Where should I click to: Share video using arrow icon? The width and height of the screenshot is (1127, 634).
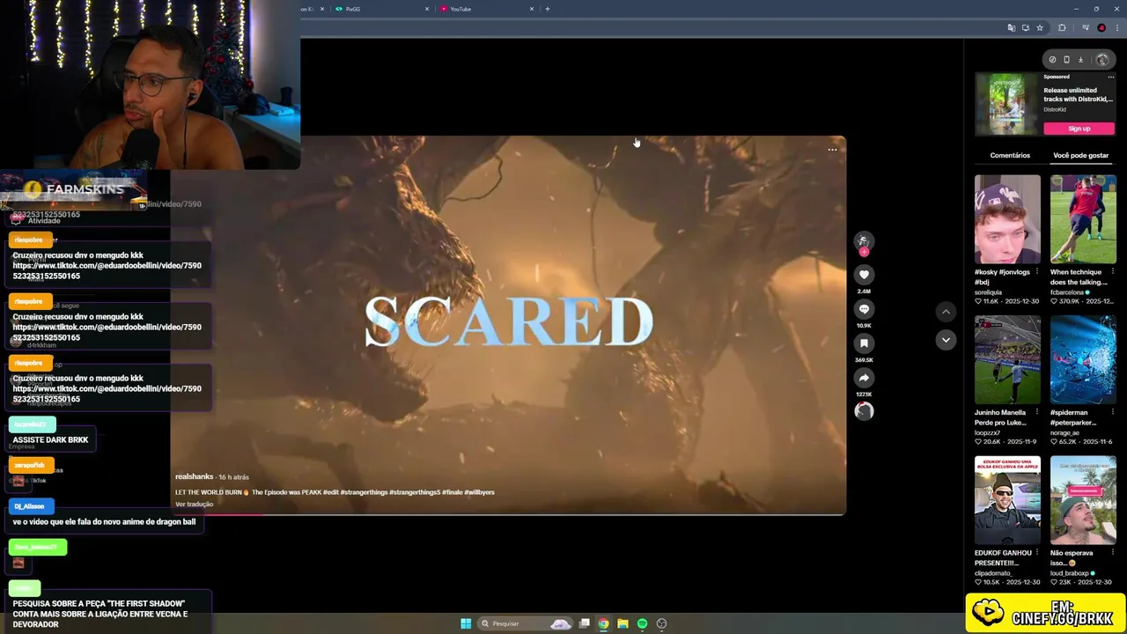point(864,378)
